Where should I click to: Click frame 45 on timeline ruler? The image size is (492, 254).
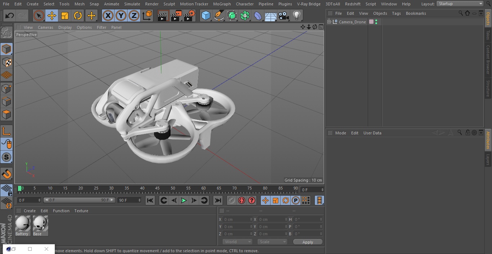157,188
